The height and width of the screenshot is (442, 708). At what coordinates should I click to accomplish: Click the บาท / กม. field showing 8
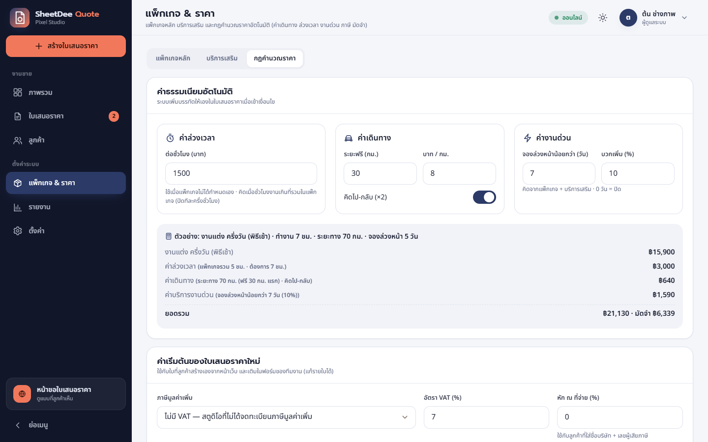459,173
